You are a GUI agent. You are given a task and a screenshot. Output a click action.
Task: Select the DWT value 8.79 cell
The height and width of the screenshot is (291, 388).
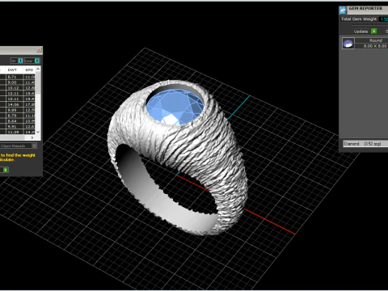15,116
